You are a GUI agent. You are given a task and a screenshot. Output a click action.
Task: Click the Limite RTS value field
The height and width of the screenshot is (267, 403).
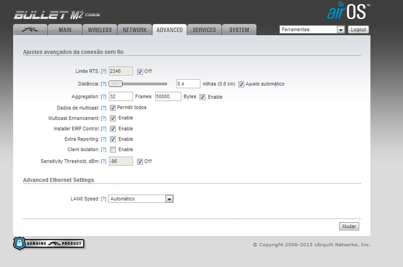click(121, 71)
